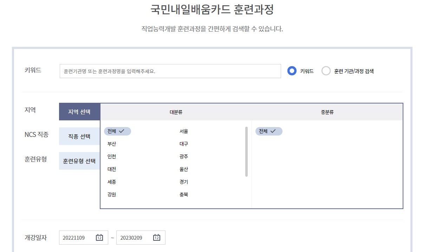Switch to the 지역 선택 tab
This screenshot has width=422, height=252.
(79, 111)
